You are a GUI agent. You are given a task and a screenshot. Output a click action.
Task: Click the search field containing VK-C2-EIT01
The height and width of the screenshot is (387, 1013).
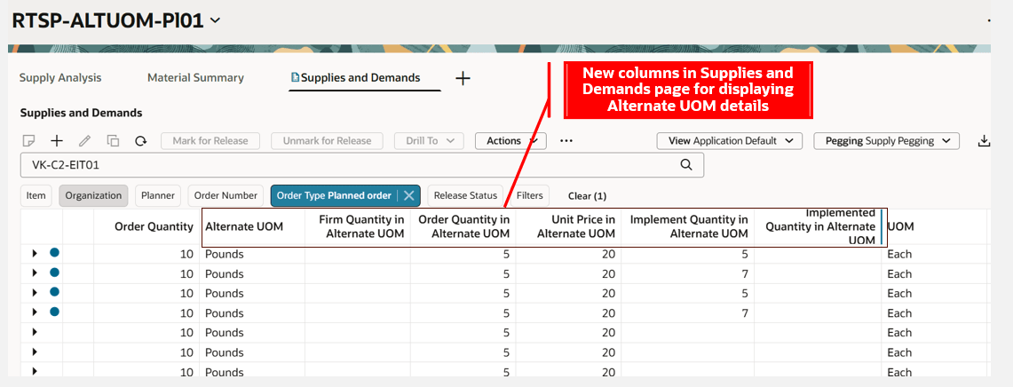click(x=362, y=165)
